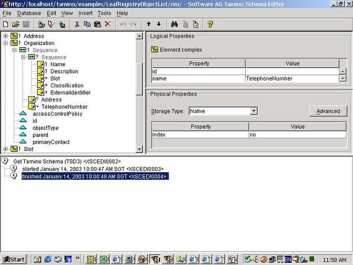The width and height of the screenshot is (353, 265).
Task: Open the Tools menu
Action: [104, 13]
